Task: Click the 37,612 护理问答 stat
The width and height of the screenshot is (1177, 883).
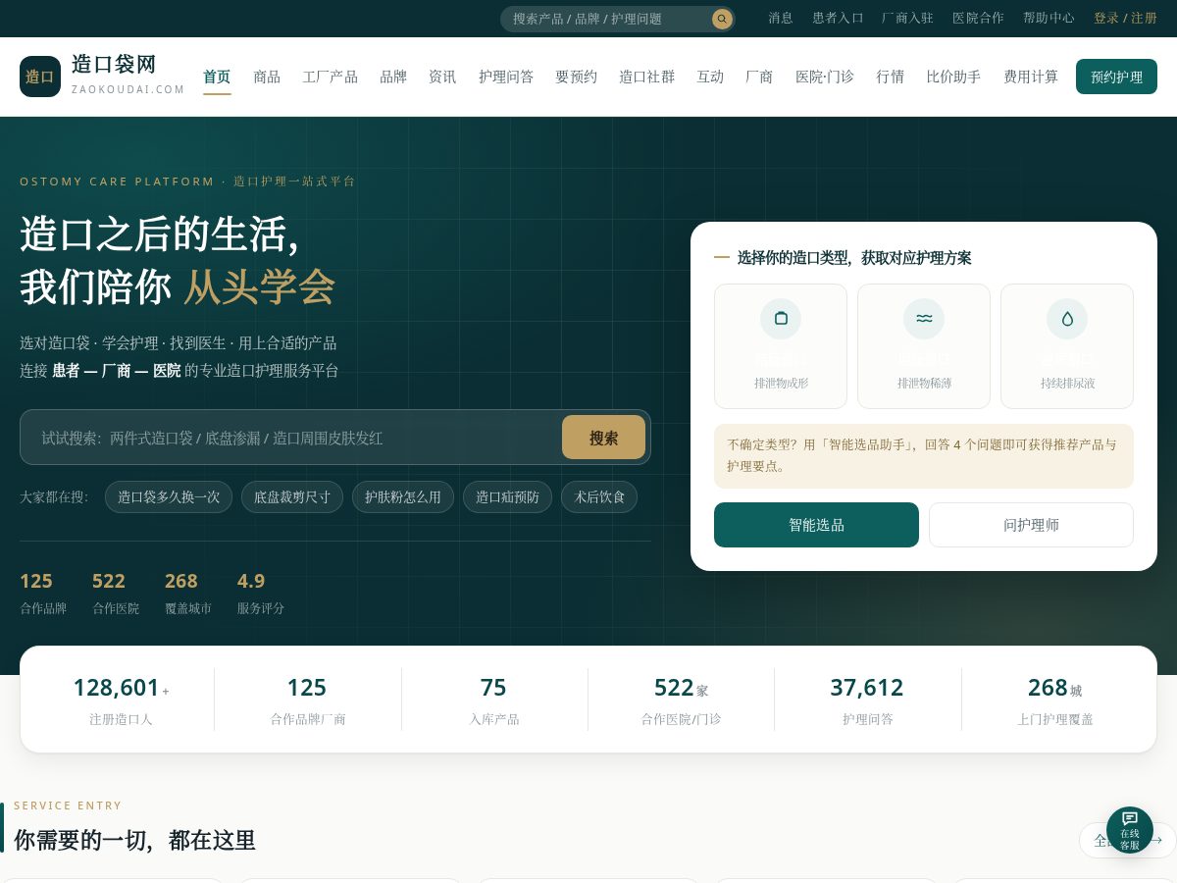Action: click(x=867, y=700)
